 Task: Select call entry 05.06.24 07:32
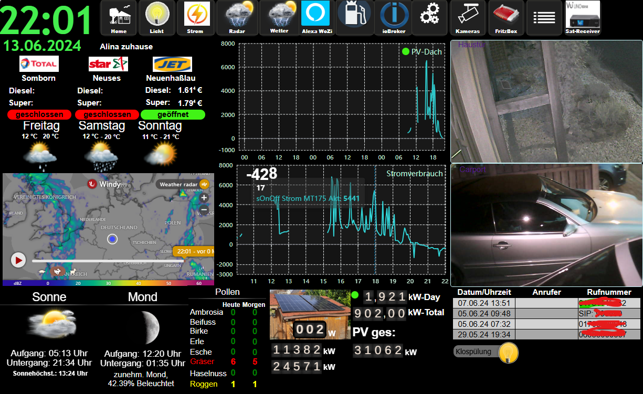(546, 324)
